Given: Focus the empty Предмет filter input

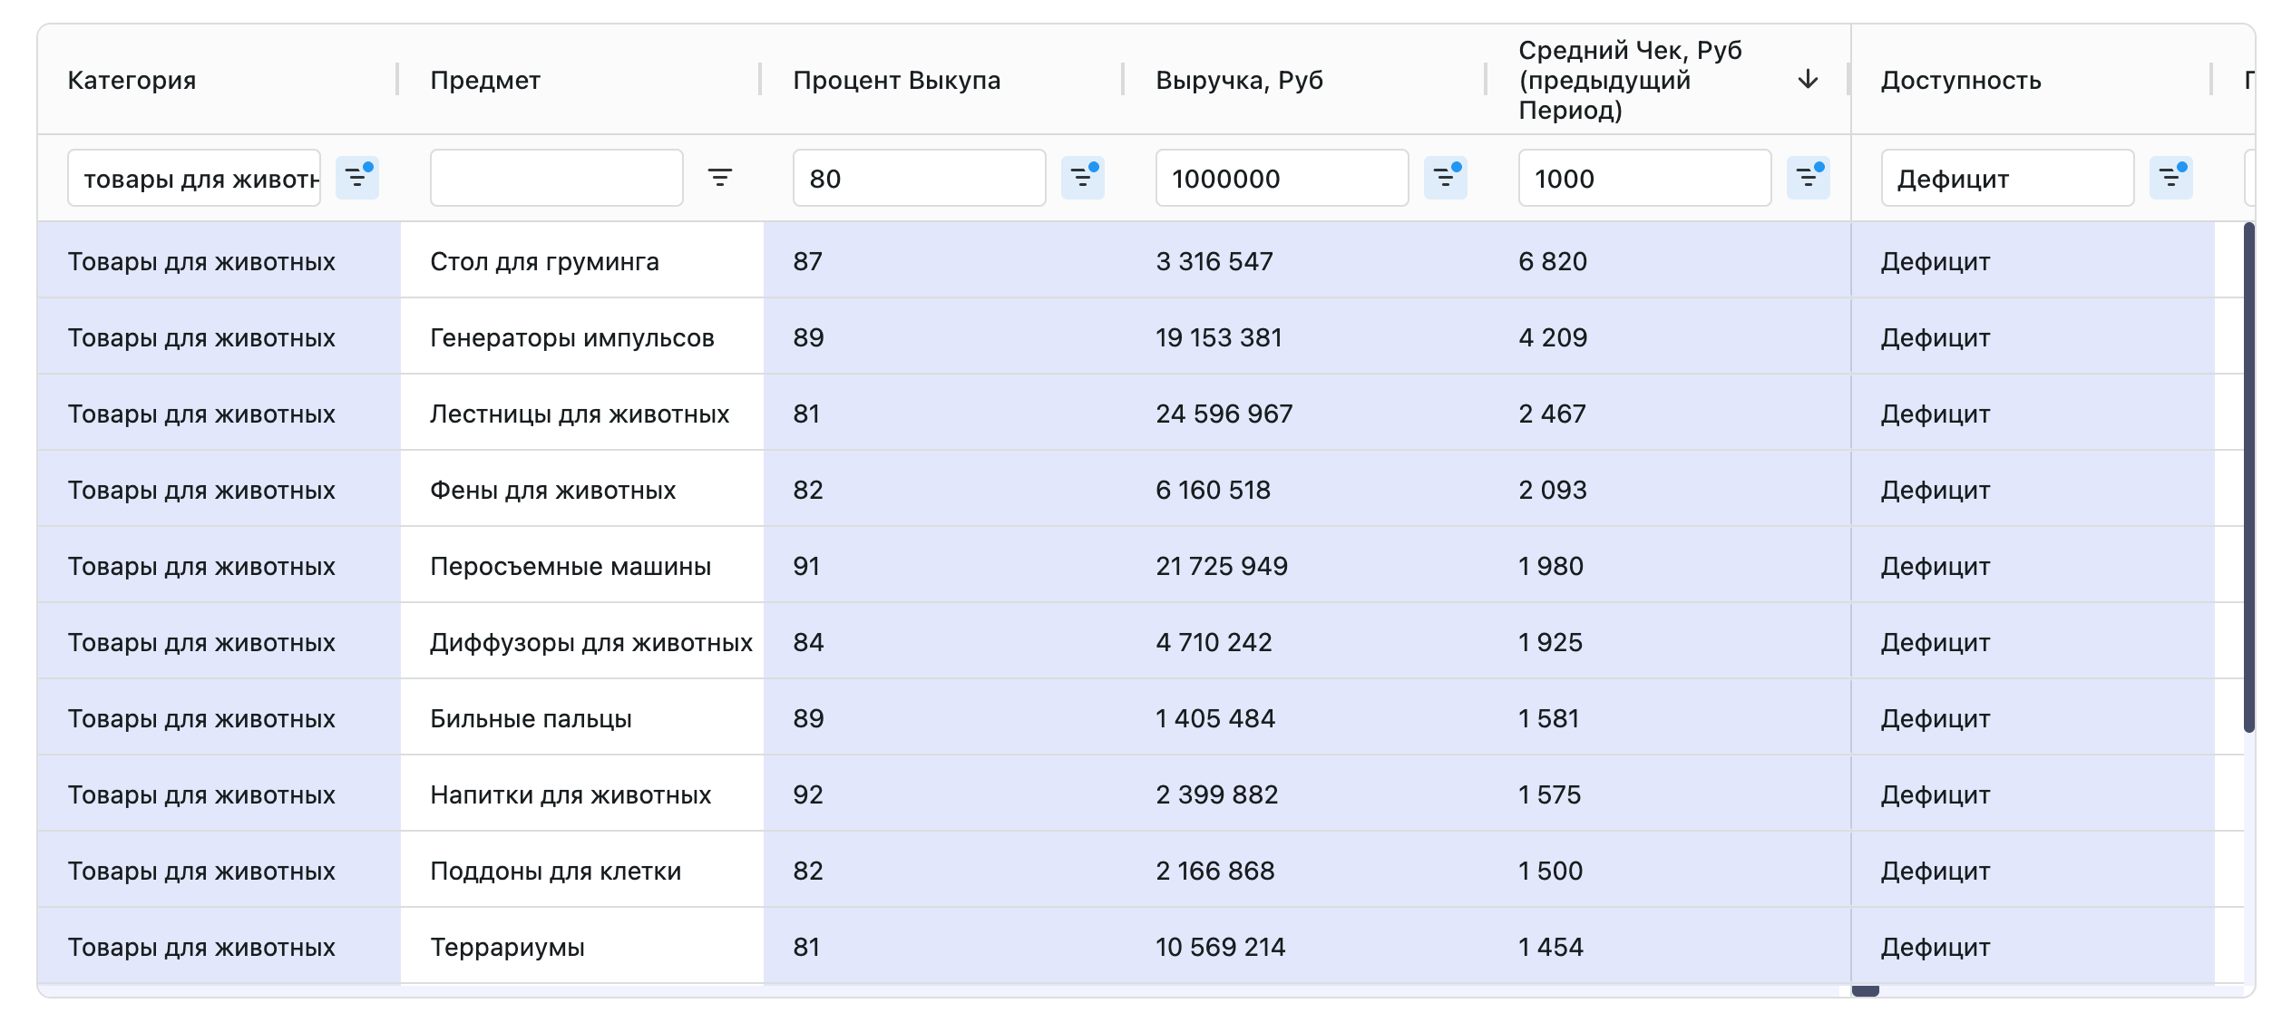Looking at the screenshot, I should (556, 178).
